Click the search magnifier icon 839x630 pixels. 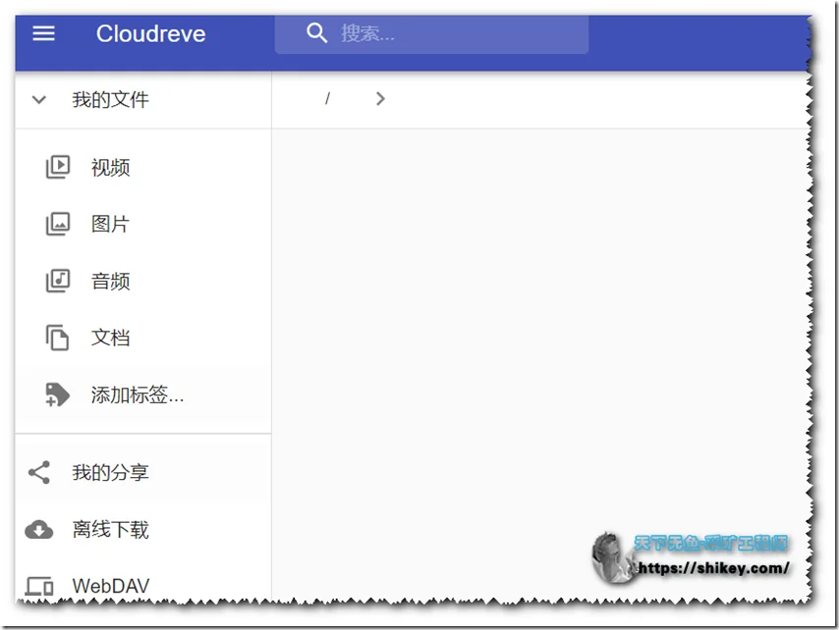coord(316,33)
